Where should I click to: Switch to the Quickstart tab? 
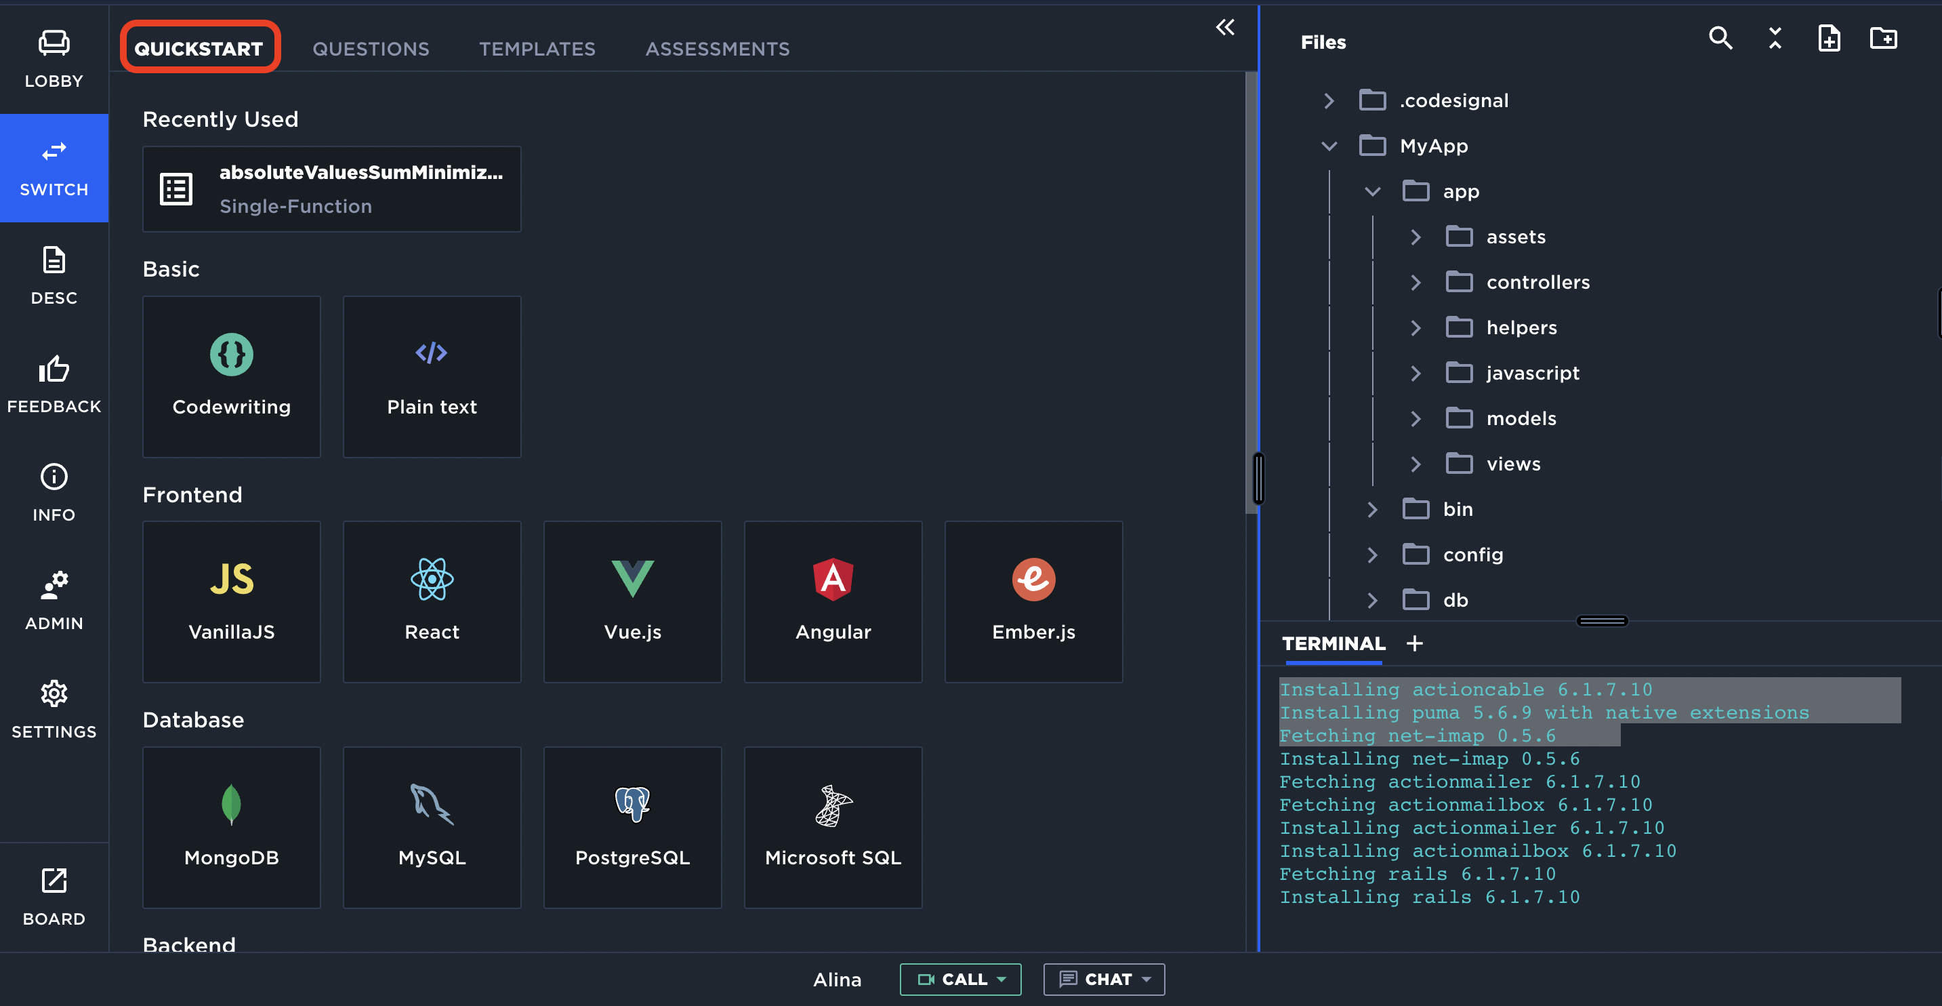click(199, 48)
